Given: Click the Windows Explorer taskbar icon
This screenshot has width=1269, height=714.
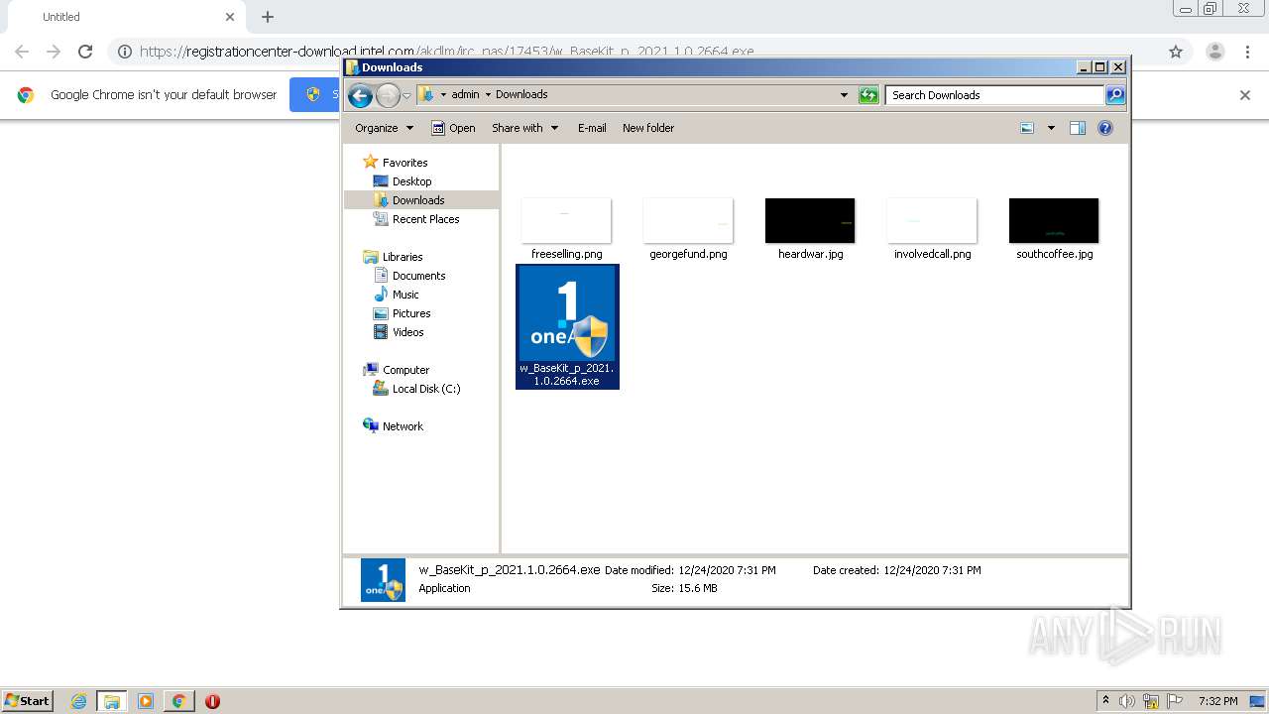Looking at the screenshot, I should [111, 701].
